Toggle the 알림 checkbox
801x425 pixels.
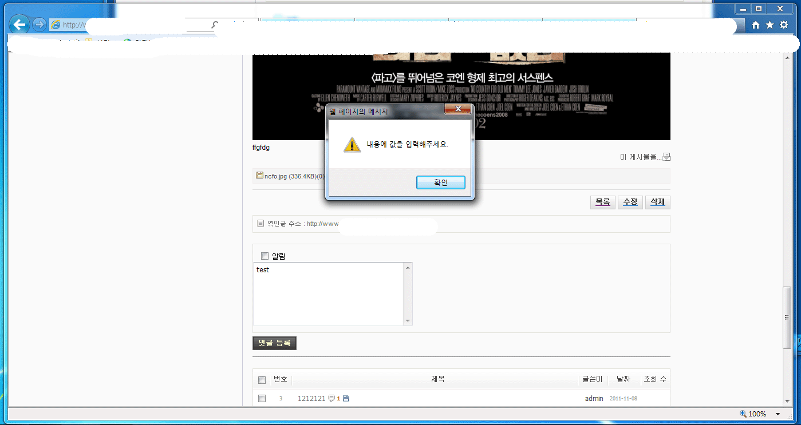point(265,256)
